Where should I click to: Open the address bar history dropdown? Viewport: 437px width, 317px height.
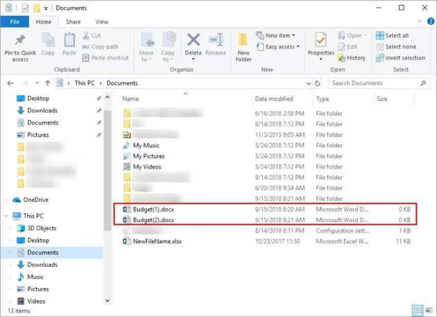point(308,83)
